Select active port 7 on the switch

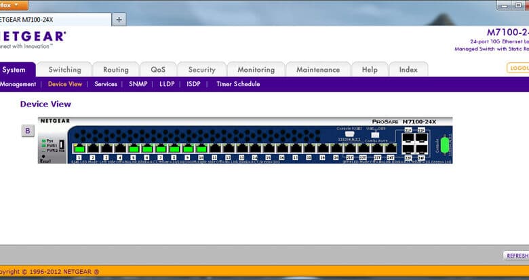coord(161,148)
